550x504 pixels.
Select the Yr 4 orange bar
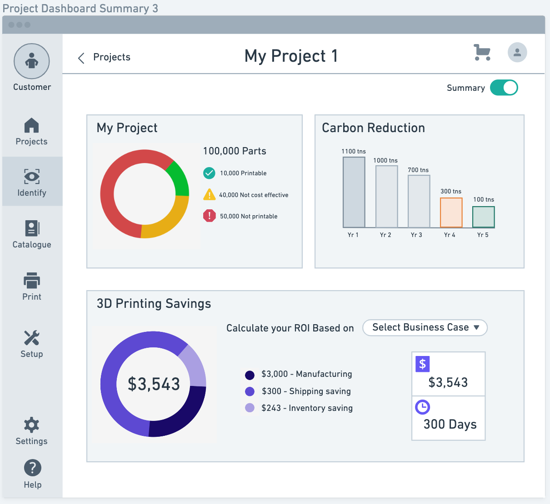pyautogui.click(x=451, y=212)
